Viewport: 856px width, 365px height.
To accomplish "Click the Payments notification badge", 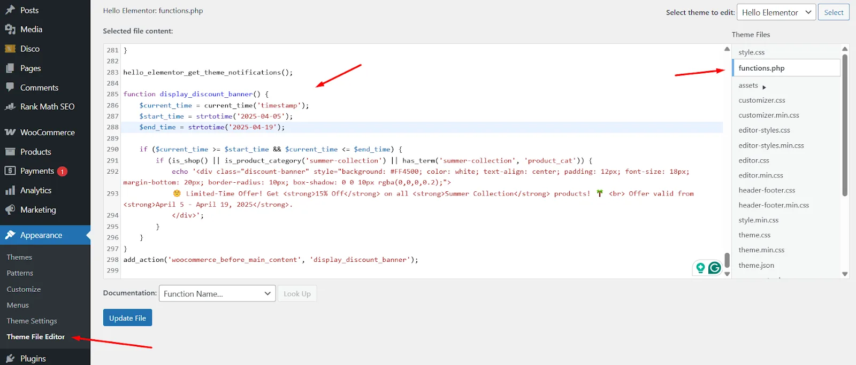I will click(62, 172).
